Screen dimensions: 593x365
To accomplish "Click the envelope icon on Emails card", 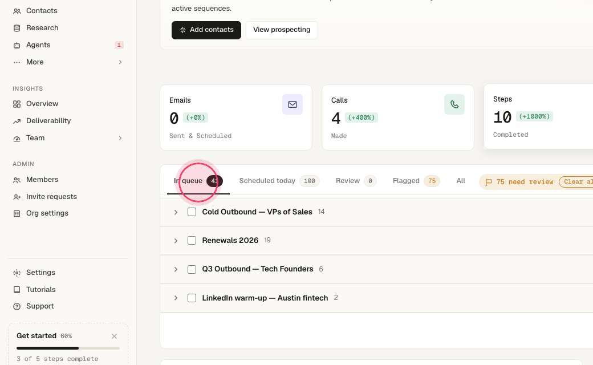I will click(x=293, y=104).
